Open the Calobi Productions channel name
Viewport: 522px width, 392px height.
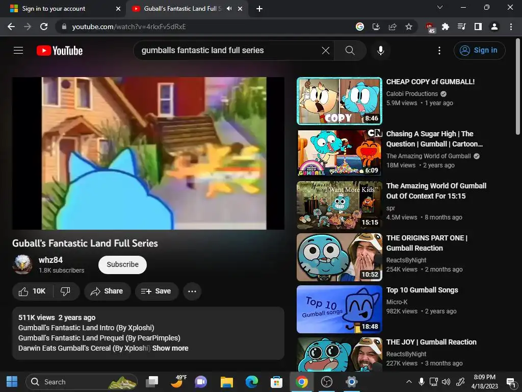(x=412, y=94)
